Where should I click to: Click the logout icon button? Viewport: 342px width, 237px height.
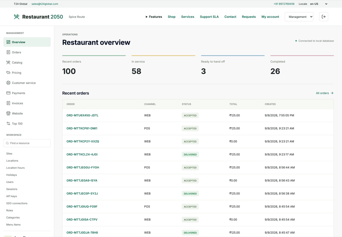point(324,17)
